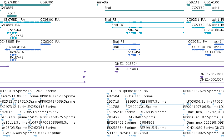Select EST label EK058764.5prime
Viewport: 224px width, 137px height.
click(x=121, y=128)
